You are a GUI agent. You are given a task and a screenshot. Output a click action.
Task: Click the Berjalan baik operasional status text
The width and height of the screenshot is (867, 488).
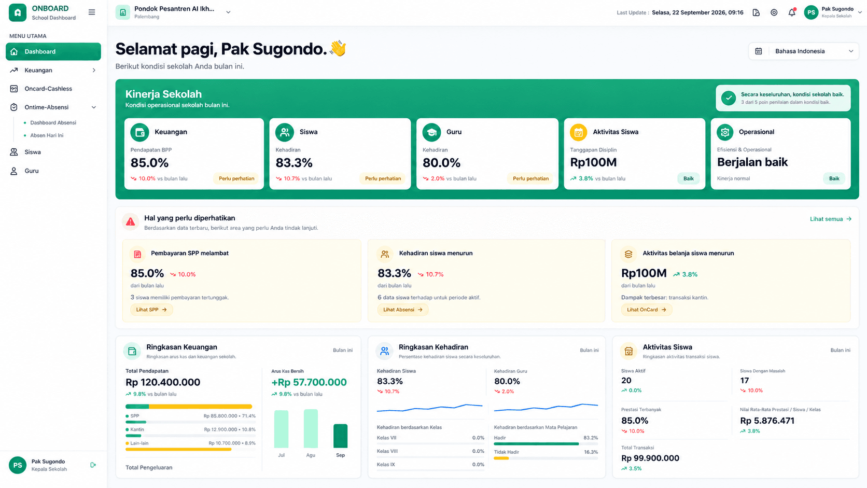[752, 162]
